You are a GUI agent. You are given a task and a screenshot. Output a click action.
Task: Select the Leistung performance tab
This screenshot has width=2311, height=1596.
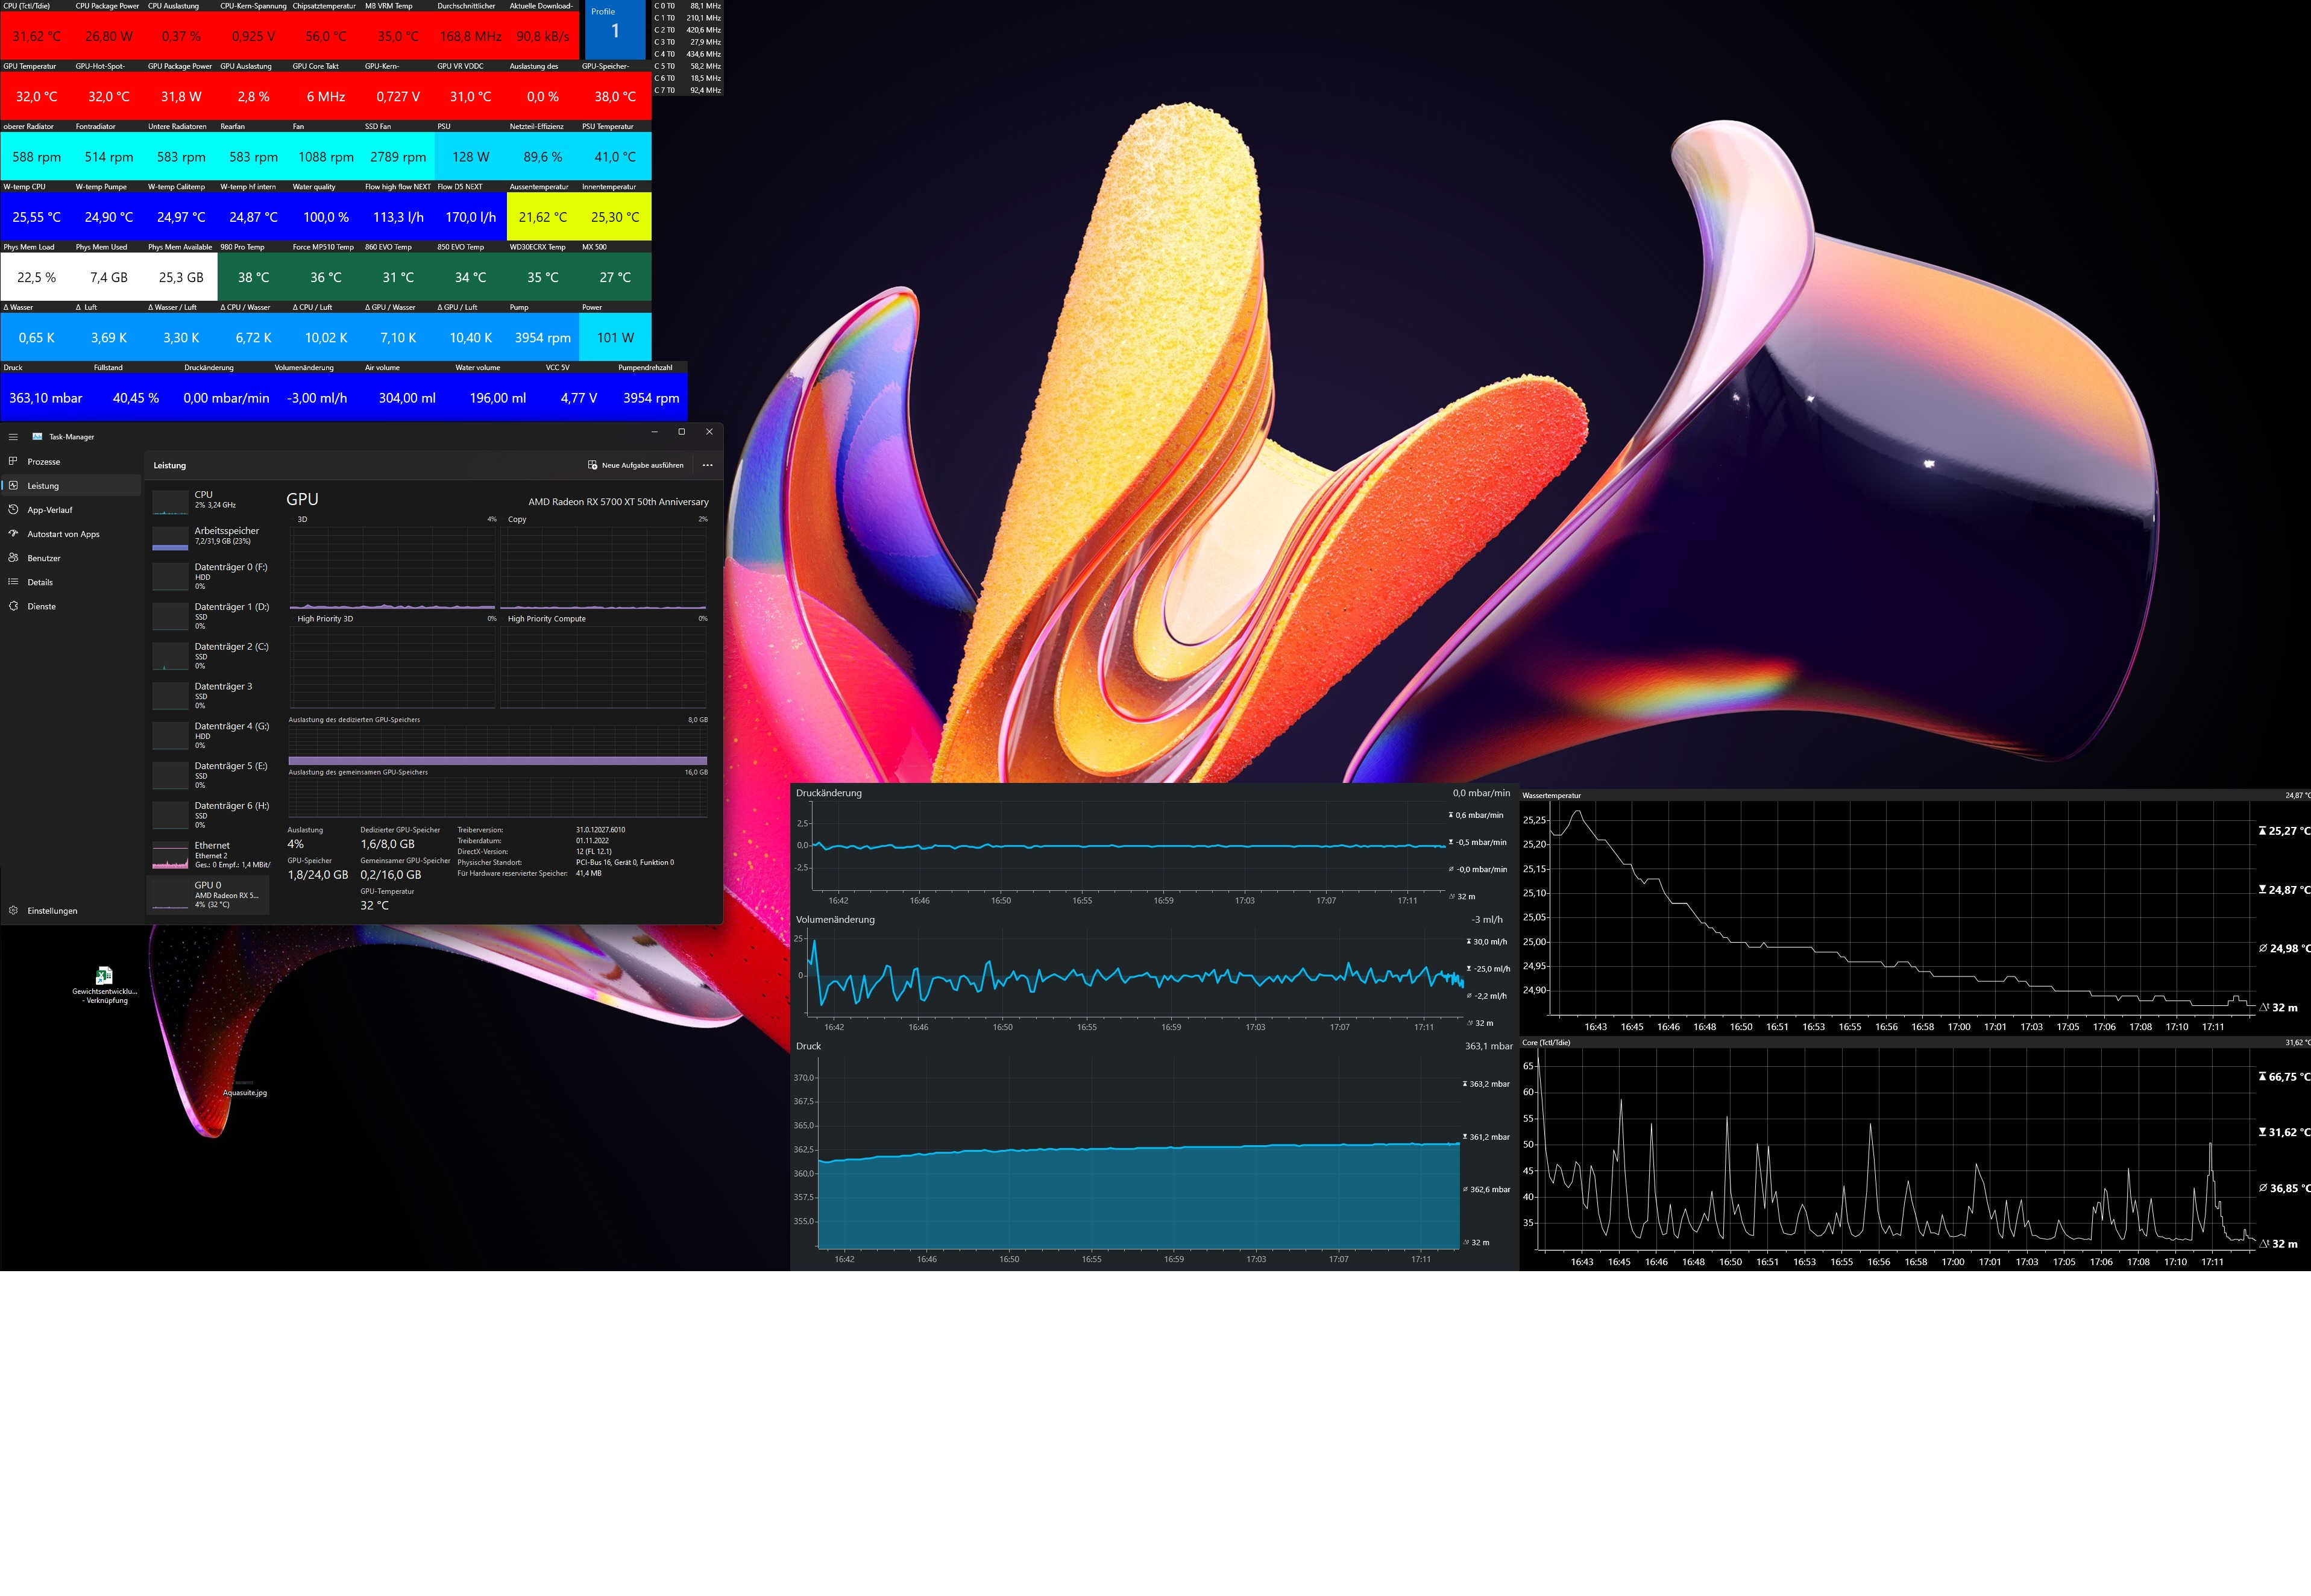click(43, 486)
